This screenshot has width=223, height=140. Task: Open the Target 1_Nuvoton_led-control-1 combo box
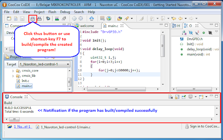45,64
